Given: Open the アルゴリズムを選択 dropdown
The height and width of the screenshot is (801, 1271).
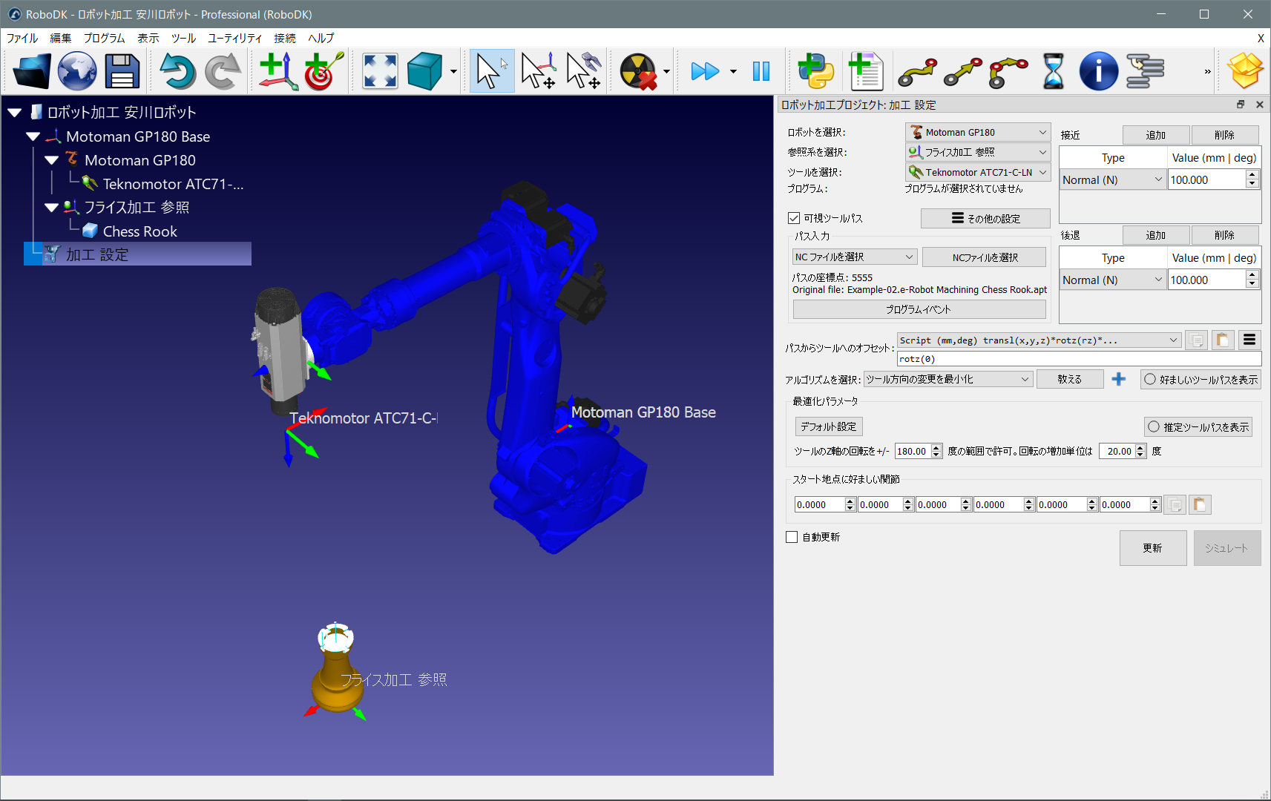Looking at the screenshot, I should (x=947, y=379).
